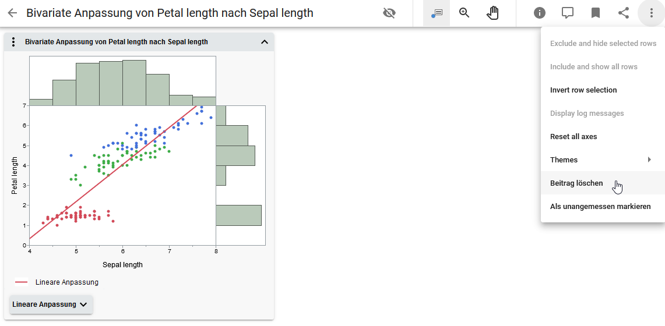Open the report section's three-dot menu
665x326 pixels.
[x=14, y=42]
